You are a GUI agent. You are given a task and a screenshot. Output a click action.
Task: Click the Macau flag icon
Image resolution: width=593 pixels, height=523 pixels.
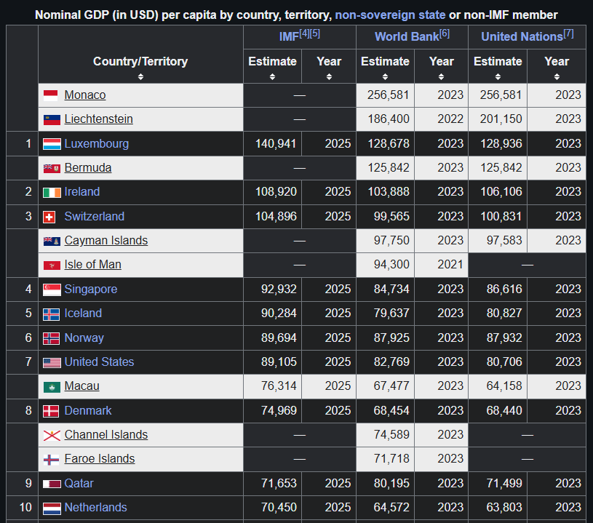52,387
